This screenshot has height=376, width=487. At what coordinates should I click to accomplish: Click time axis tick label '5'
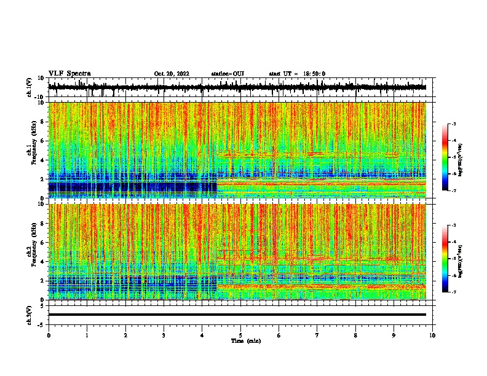click(x=240, y=335)
